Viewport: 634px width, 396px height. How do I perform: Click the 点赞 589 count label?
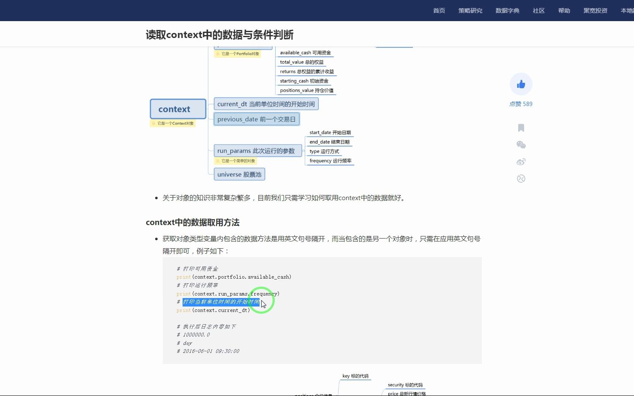coord(521,104)
